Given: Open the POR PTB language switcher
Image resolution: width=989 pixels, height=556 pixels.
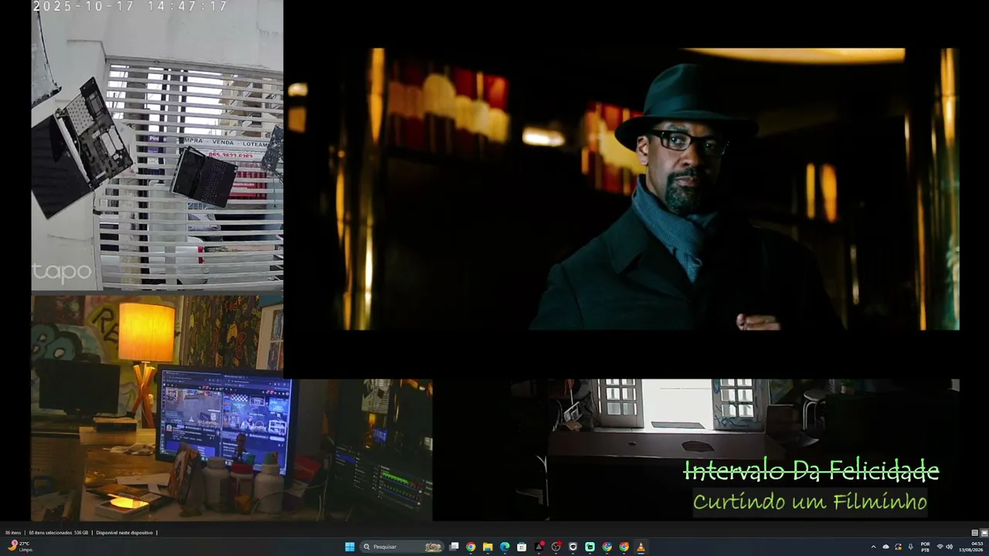Looking at the screenshot, I should 926,547.
